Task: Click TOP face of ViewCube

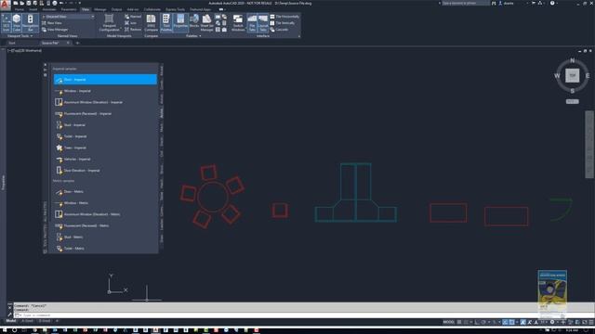Action: tap(573, 75)
